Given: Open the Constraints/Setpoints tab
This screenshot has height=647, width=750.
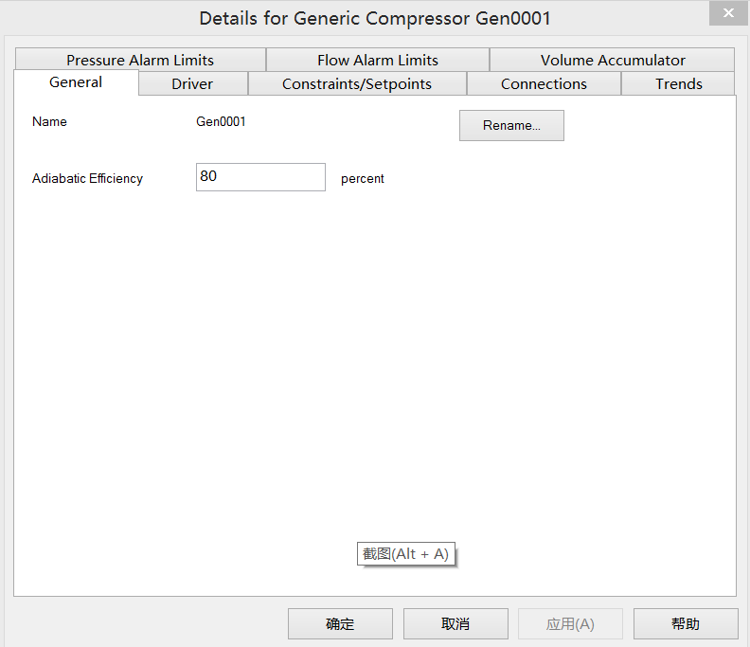Looking at the screenshot, I should point(356,84).
